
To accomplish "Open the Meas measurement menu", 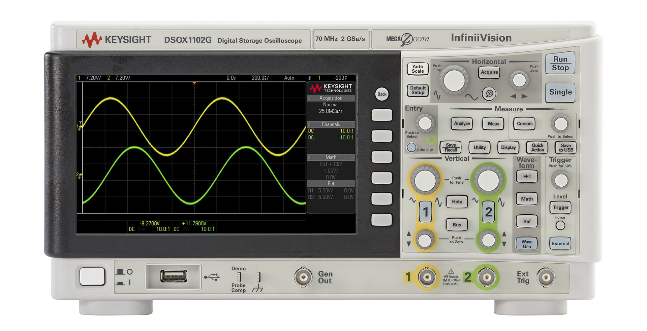I will click(x=493, y=124).
